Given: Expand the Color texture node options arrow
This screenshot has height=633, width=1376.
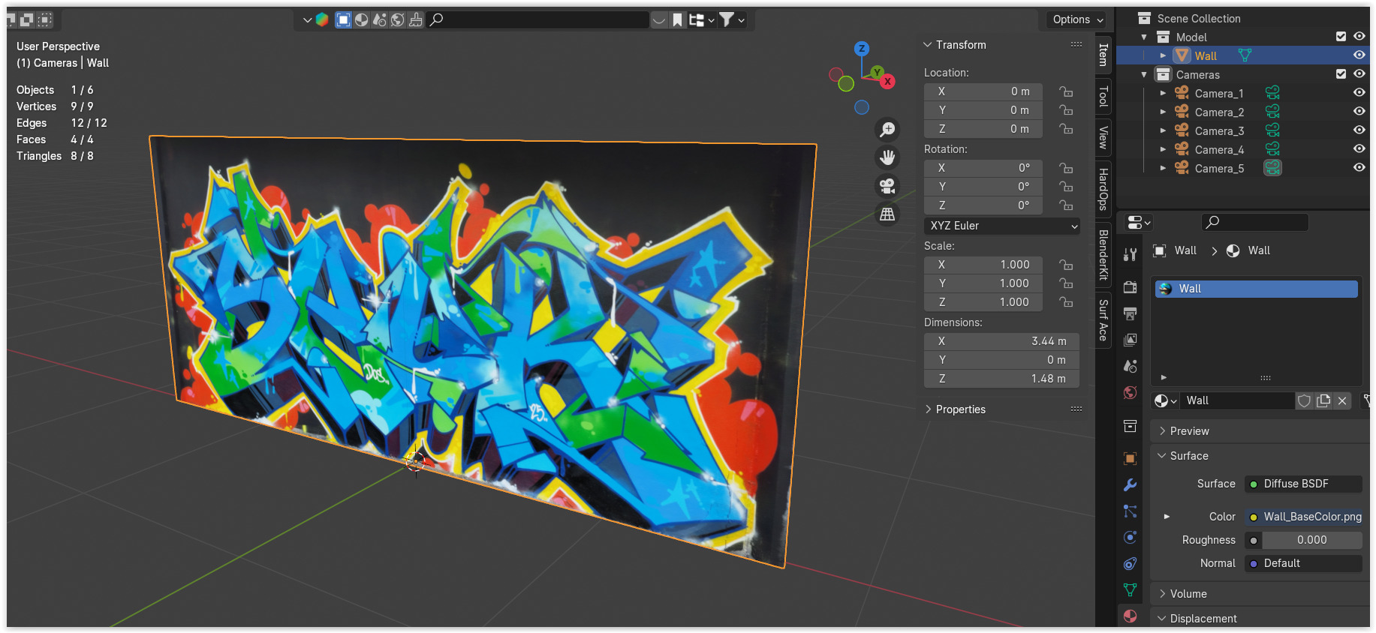Looking at the screenshot, I should pos(1167,517).
